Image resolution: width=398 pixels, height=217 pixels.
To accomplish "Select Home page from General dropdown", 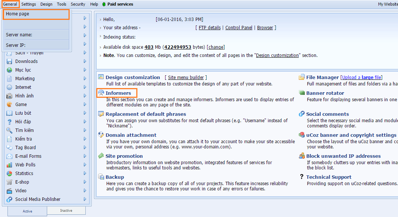I will point(36,14).
